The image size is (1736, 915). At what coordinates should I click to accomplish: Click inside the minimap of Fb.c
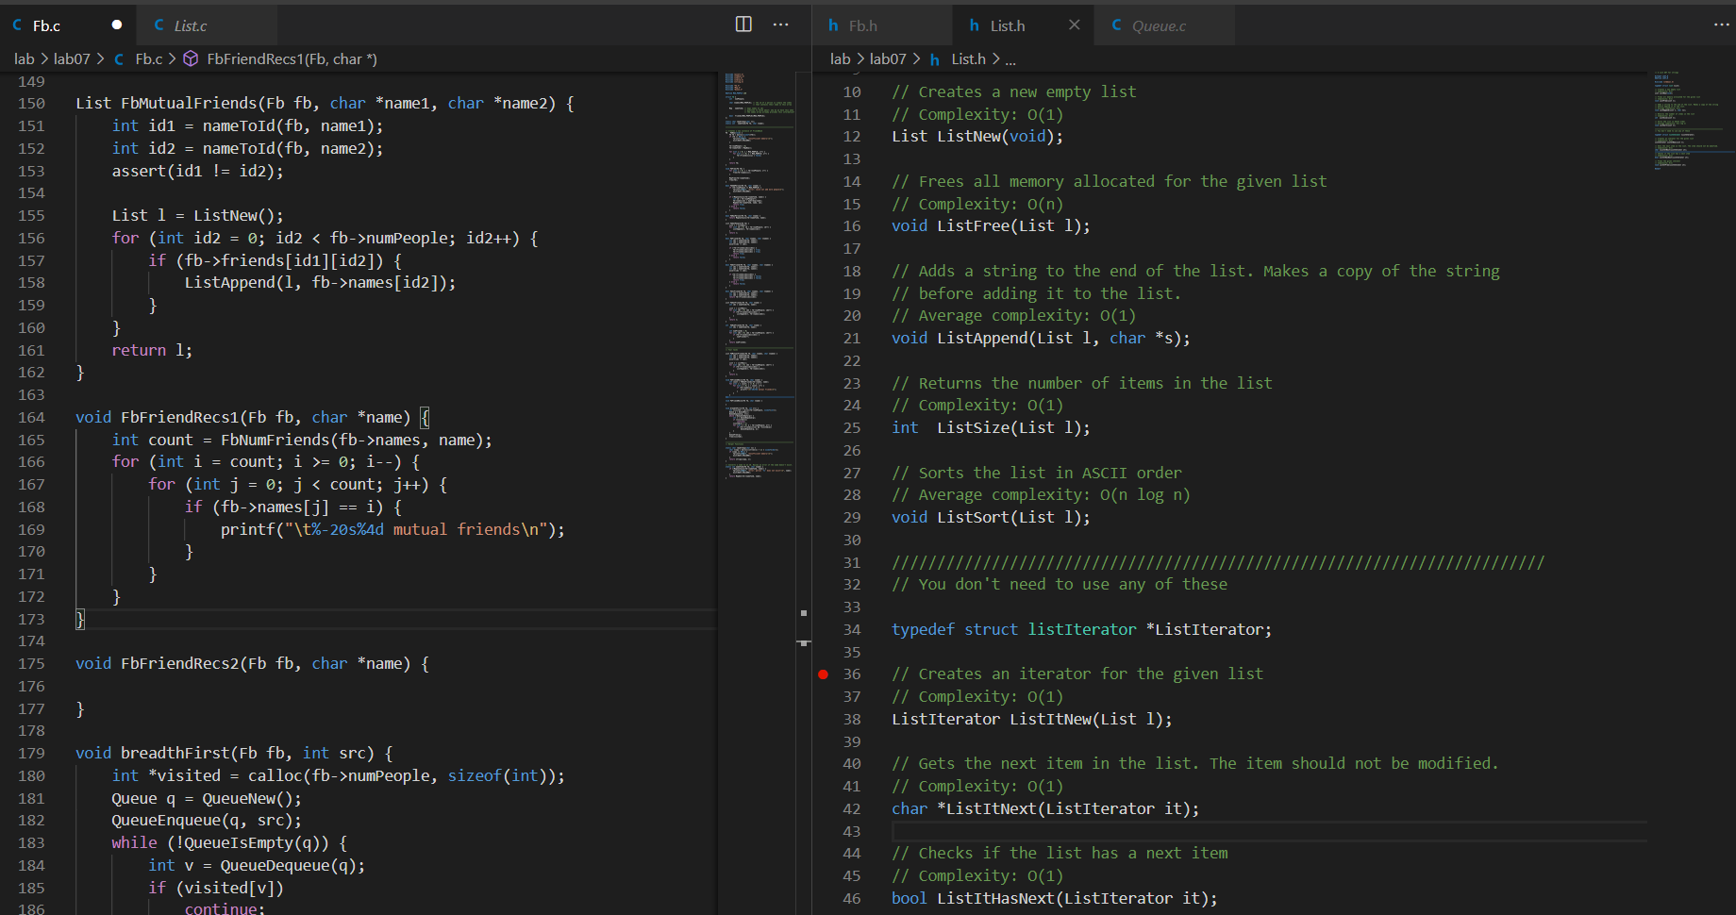(x=755, y=283)
